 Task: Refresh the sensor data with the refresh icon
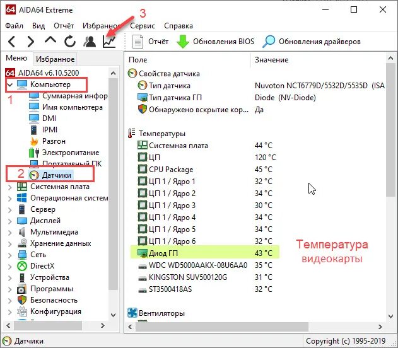coord(70,42)
